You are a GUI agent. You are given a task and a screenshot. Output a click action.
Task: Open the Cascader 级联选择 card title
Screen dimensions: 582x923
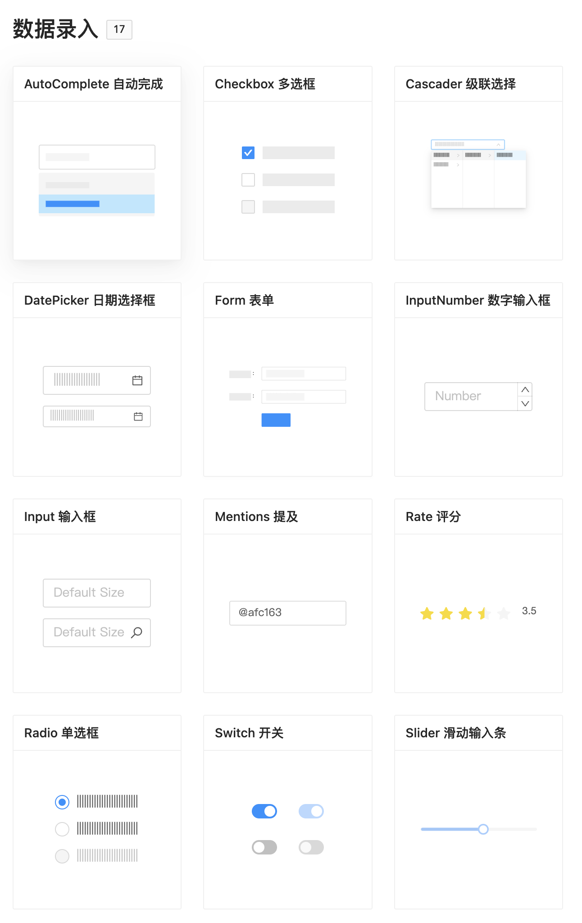click(x=460, y=84)
